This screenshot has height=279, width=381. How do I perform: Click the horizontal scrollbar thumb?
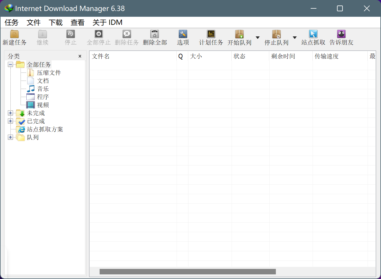pos(188,271)
